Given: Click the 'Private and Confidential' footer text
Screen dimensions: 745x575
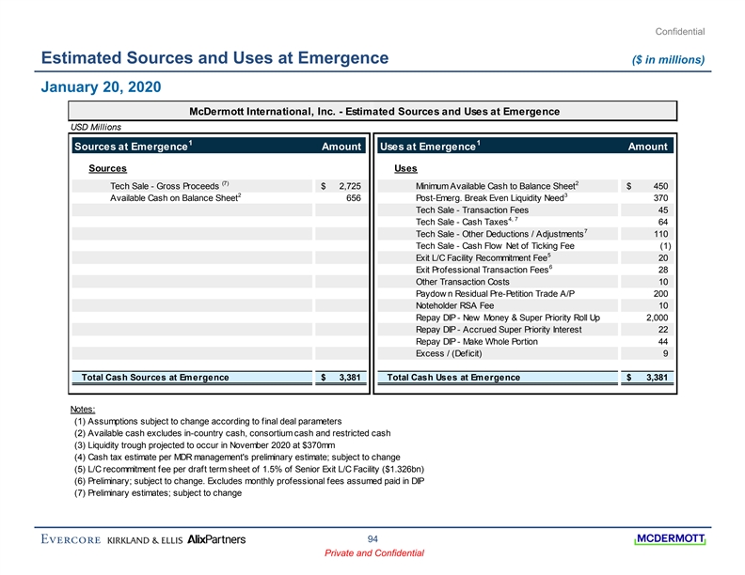Looking at the screenshot, I should point(374,554).
